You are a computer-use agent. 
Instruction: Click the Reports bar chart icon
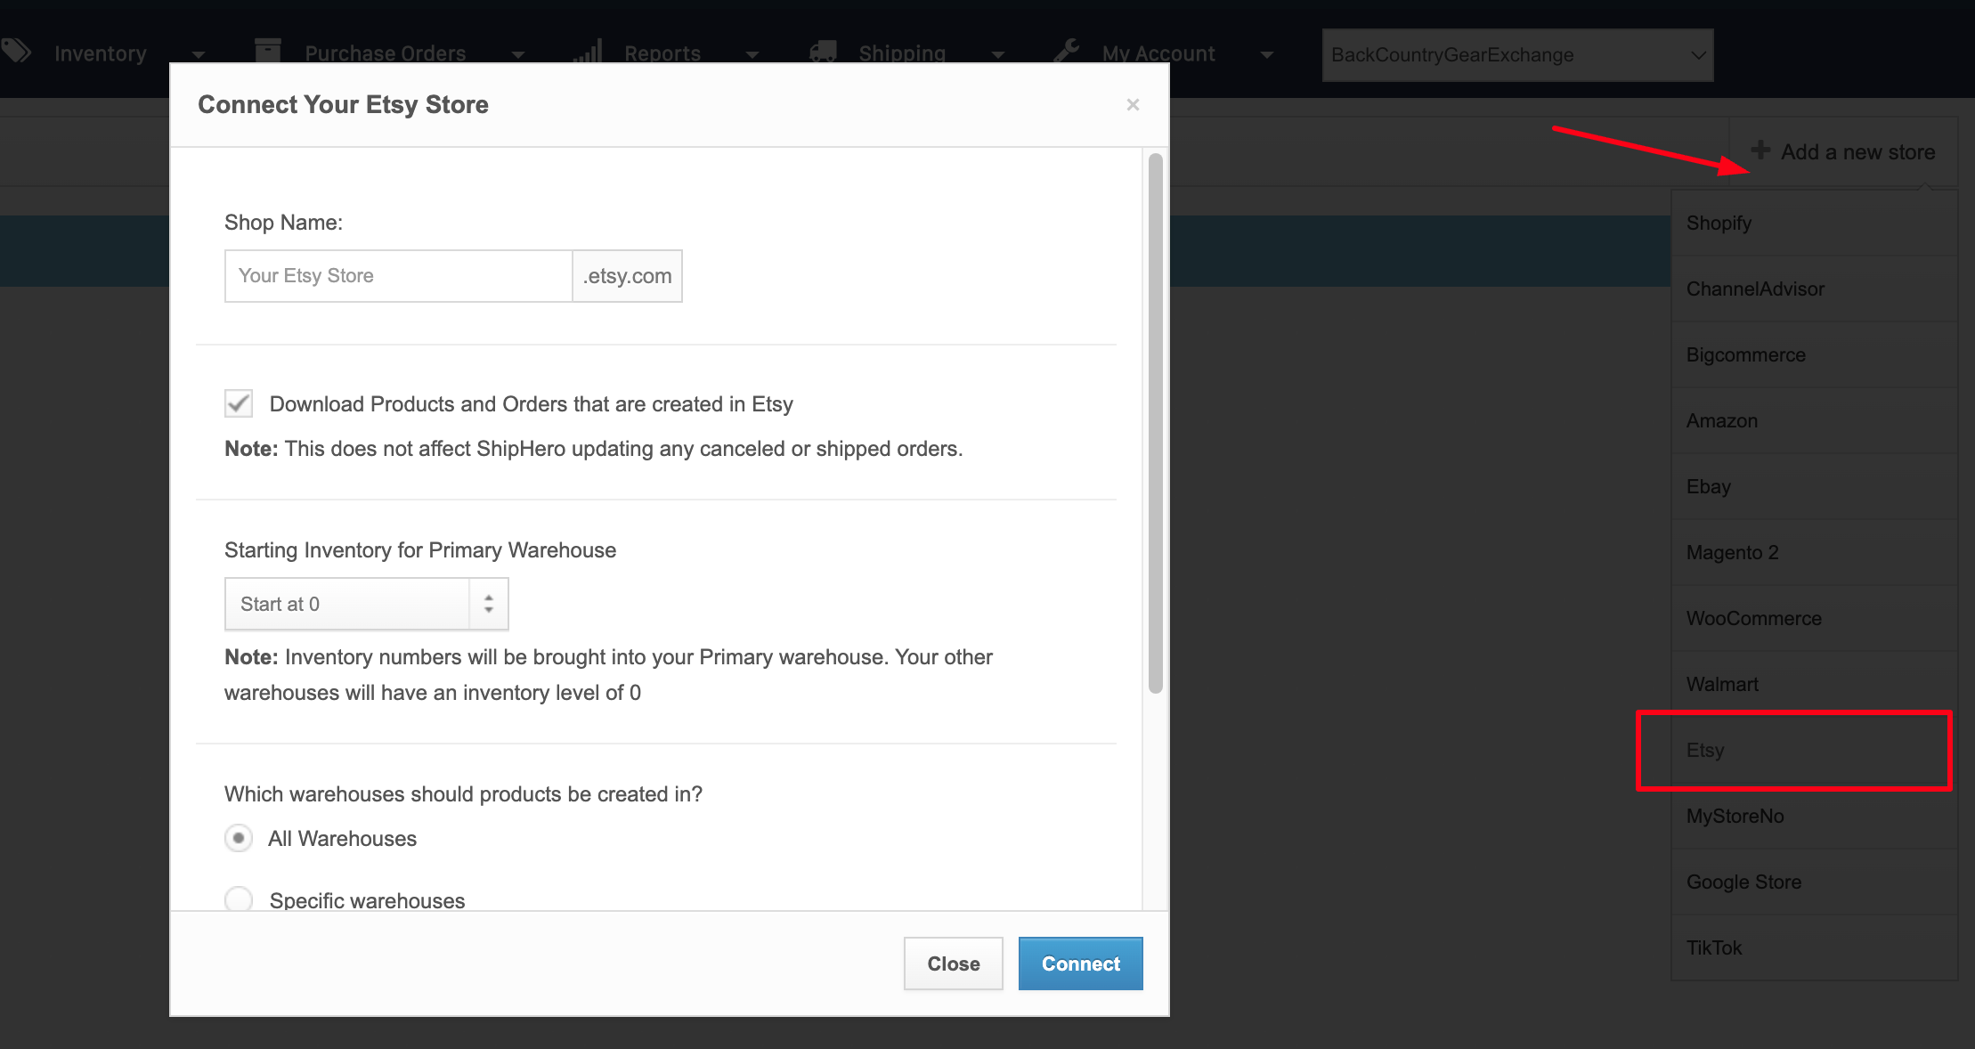pyautogui.click(x=588, y=51)
